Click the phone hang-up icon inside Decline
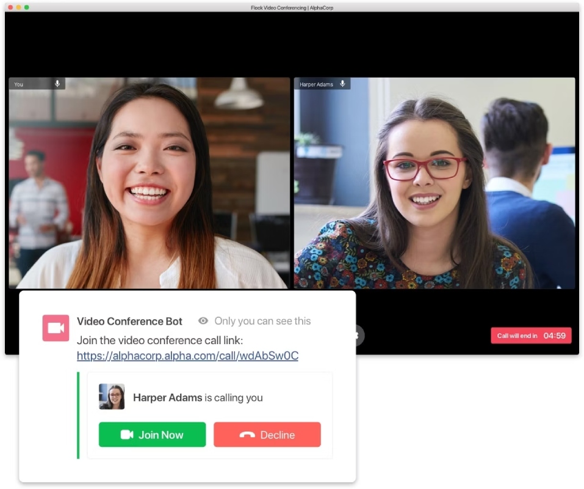Image resolution: width=584 pixels, height=489 pixels. [247, 435]
